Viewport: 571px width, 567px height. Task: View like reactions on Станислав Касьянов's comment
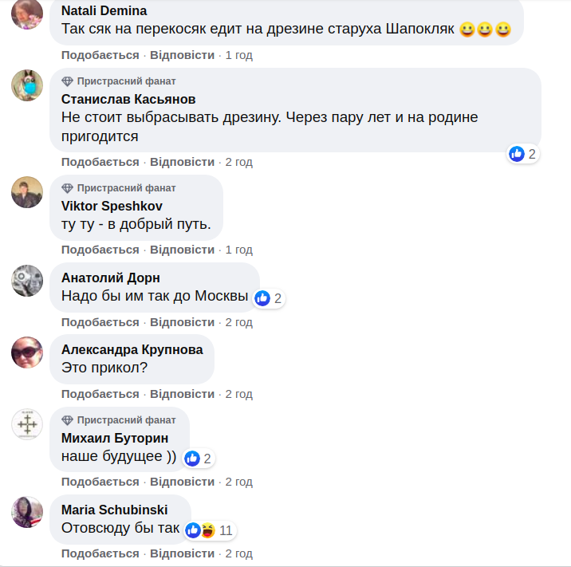pos(523,154)
